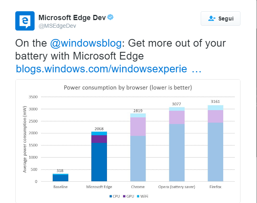The image size is (257, 203).
Task: Click the Microsoft Edge Dev account name
Action: [72, 18]
